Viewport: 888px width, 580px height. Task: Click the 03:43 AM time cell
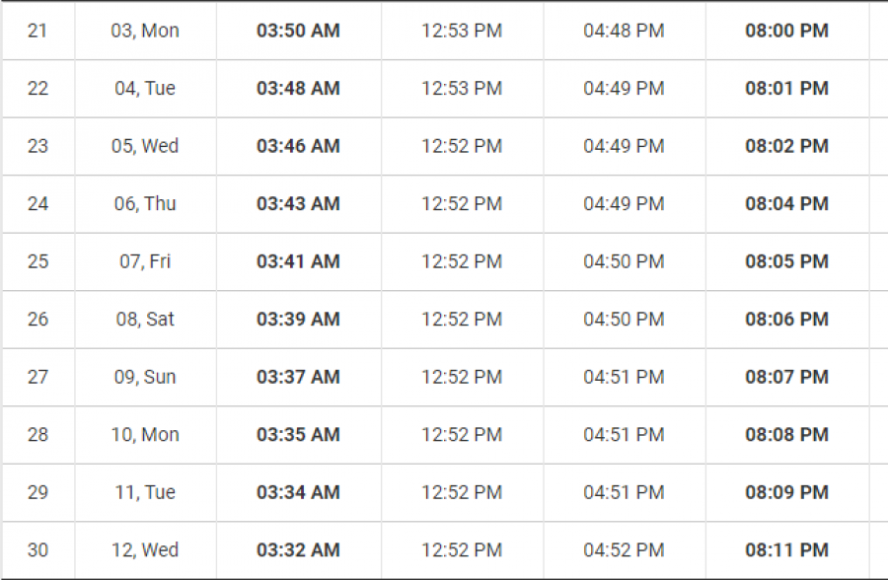[298, 204]
